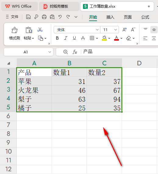Screen dimensions: 158x174
Task: Align text left icon
Action: pyautogui.click(x=145, y=38)
